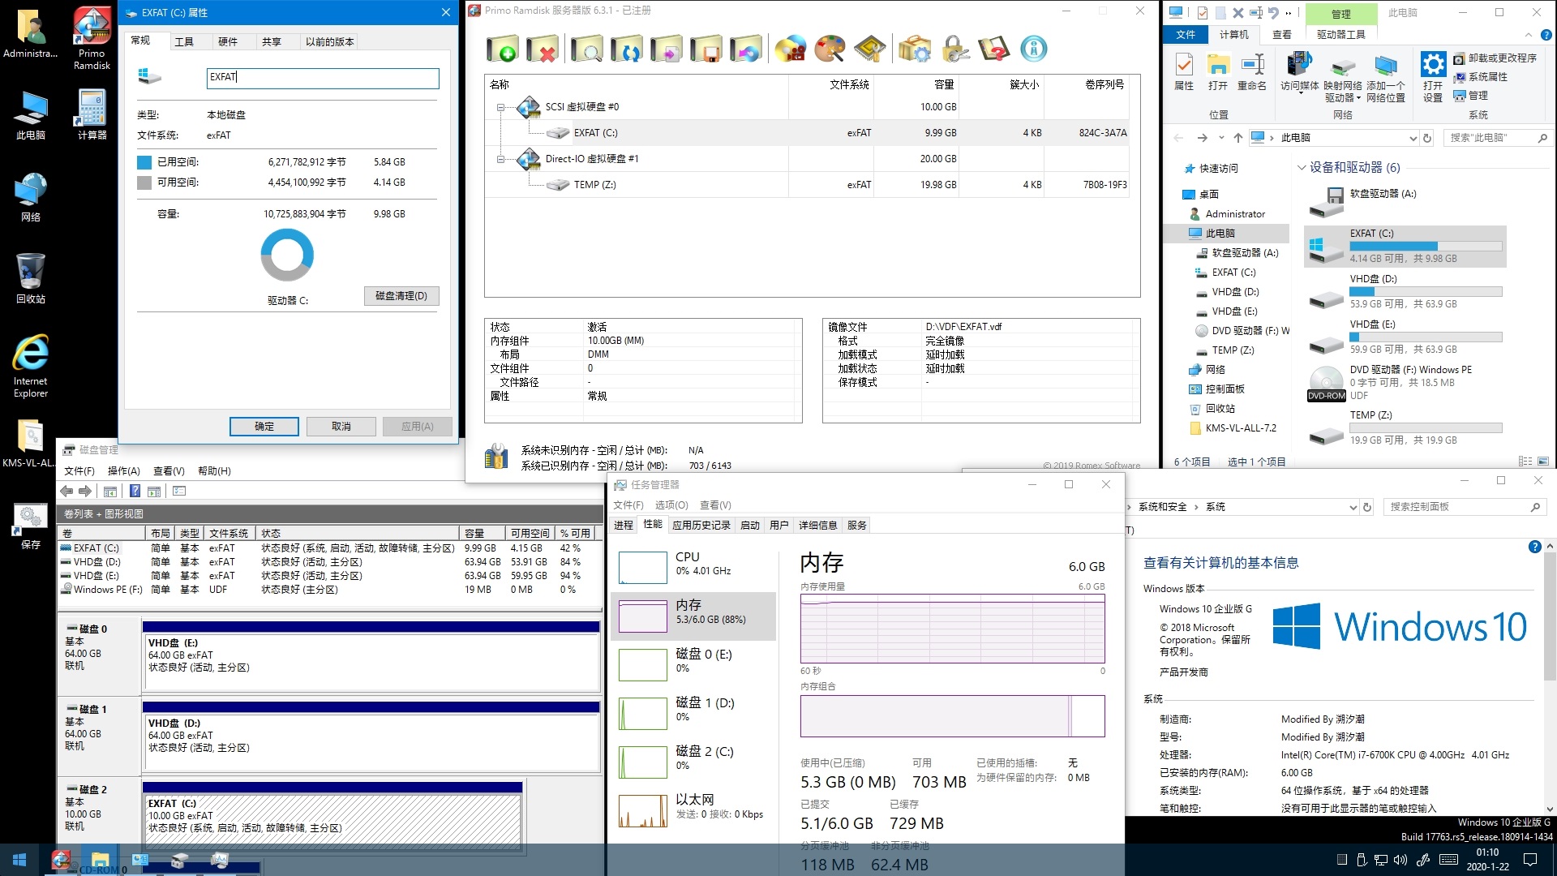The width and height of the screenshot is (1557, 876).
Task: Collapse the Explorer ribbon chevron
Action: click(x=1529, y=35)
